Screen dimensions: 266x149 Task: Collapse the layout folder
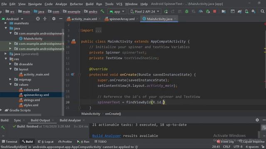click(10, 69)
